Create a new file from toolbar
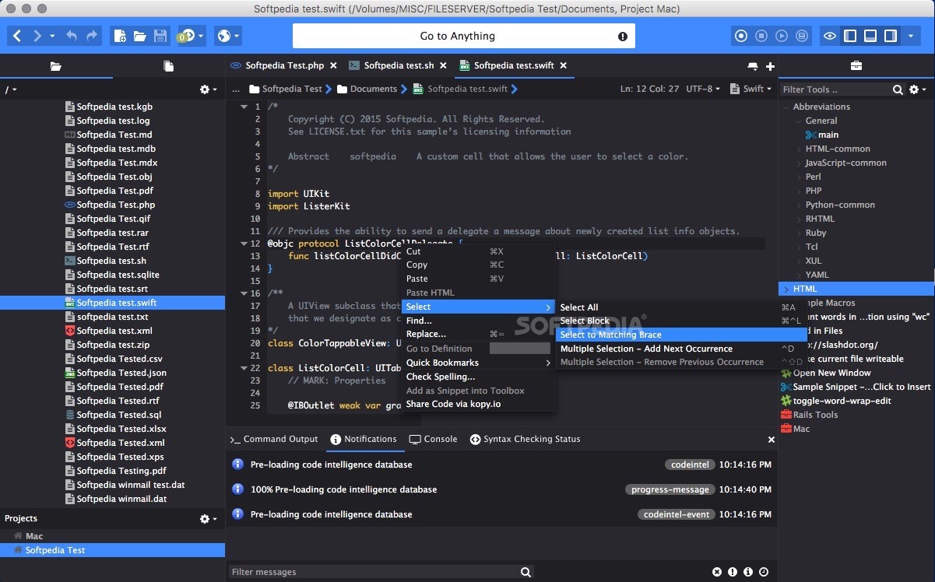The height and width of the screenshot is (582, 935). click(x=120, y=36)
